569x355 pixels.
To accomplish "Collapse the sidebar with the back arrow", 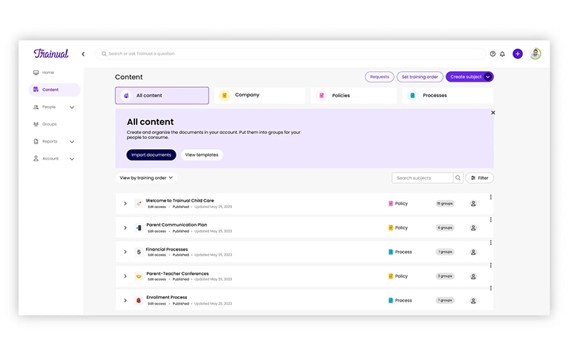I will pos(83,54).
